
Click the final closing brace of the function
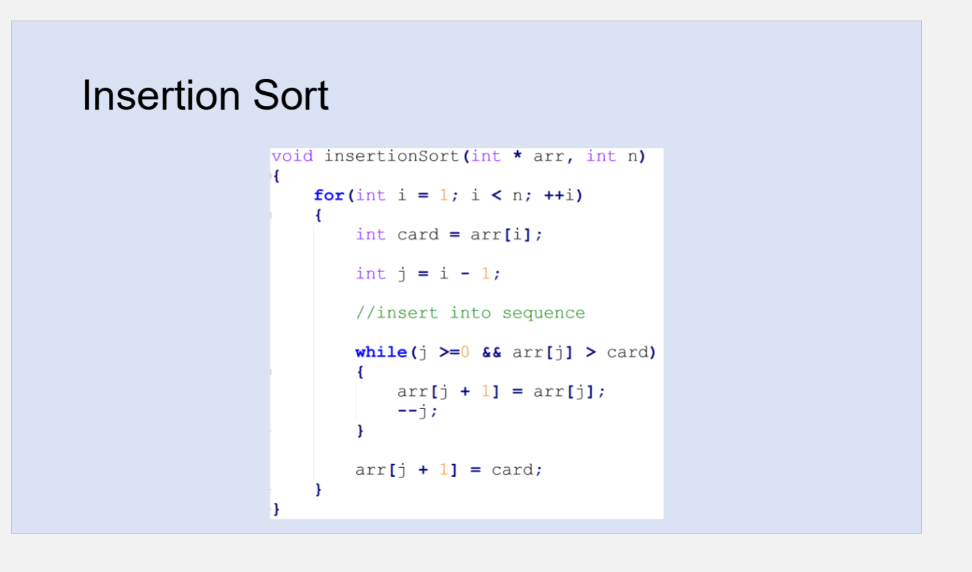pos(276,509)
